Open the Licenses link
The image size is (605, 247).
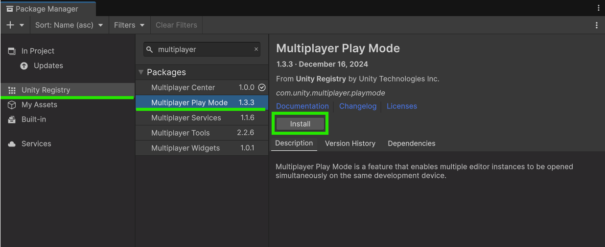tap(402, 106)
